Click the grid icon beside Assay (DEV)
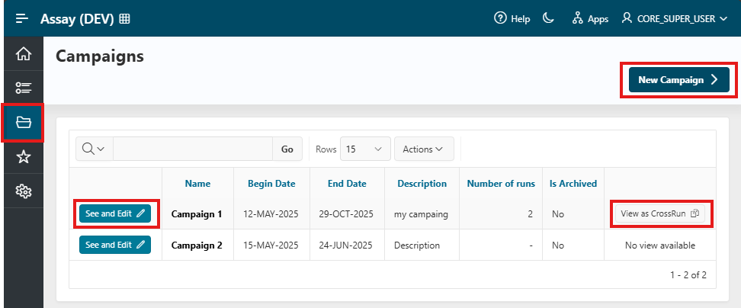This screenshot has height=308, width=741. click(125, 19)
